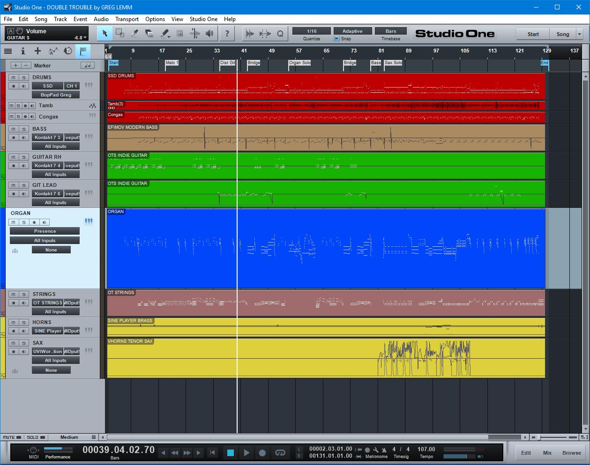Toggle the Snap checkbox
590x465 pixels.
pyautogui.click(x=336, y=39)
